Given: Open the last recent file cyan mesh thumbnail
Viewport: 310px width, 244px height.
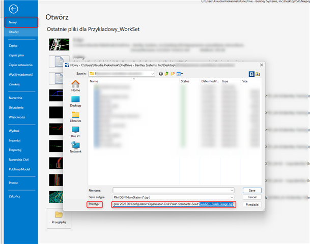Looking at the screenshot, I should coord(56,197).
